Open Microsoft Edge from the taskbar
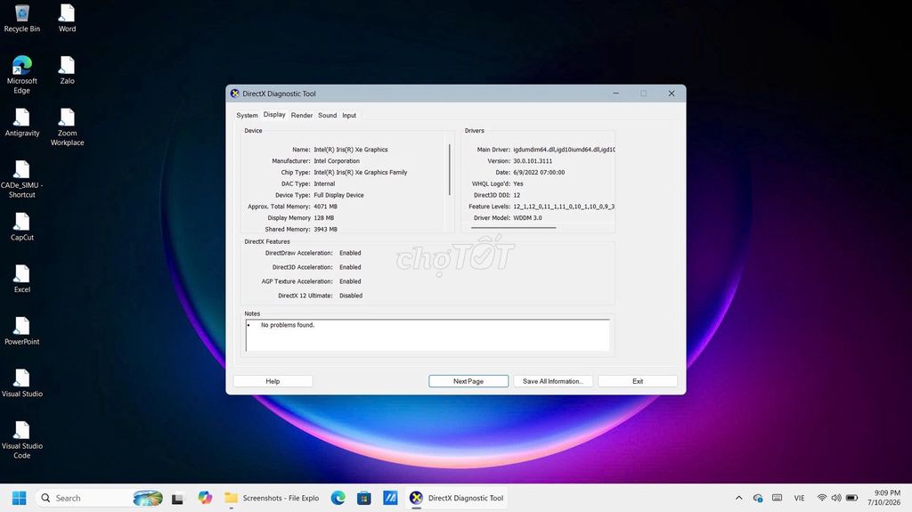912x512 pixels. pos(338,498)
